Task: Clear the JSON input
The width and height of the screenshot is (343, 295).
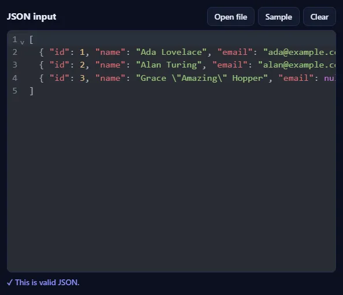Action: tap(319, 17)
